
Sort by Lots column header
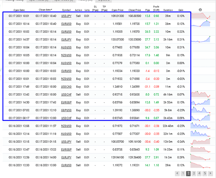[87, 10]
